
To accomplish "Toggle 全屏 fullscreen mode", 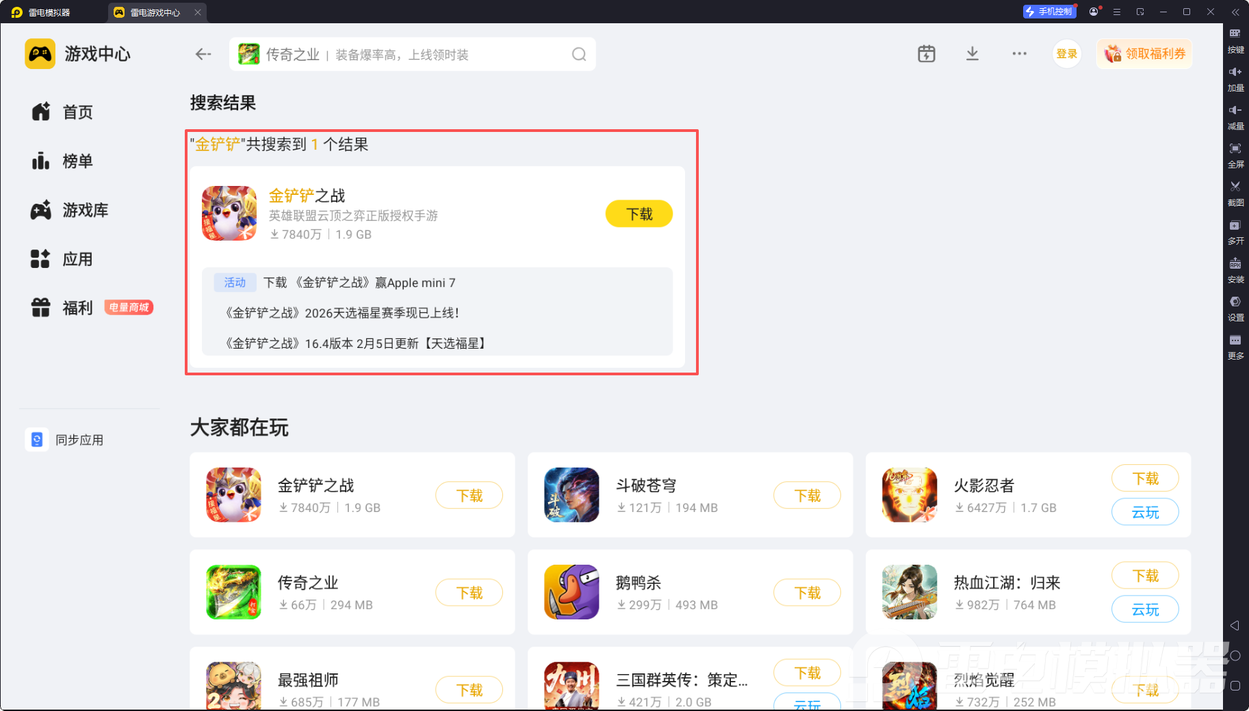I will coord(1235,156).
